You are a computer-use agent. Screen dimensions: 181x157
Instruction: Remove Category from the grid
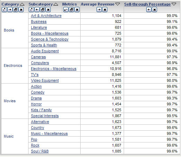click(x=21, y=10)
